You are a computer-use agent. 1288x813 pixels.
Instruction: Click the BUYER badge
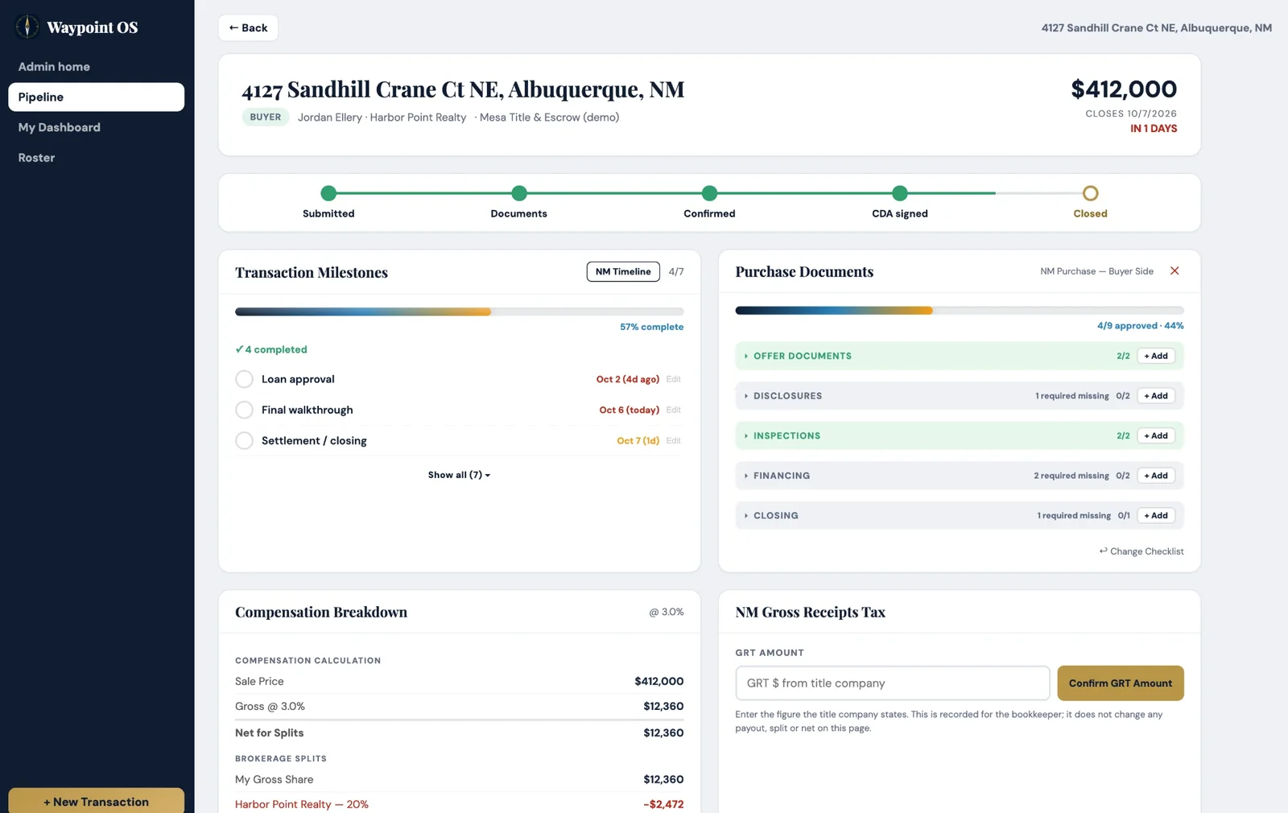[266, 118]
